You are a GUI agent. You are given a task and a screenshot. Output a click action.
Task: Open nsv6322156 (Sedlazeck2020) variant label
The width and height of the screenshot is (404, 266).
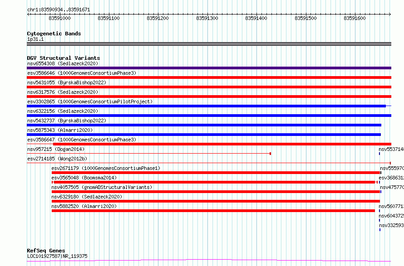point(63,111)
